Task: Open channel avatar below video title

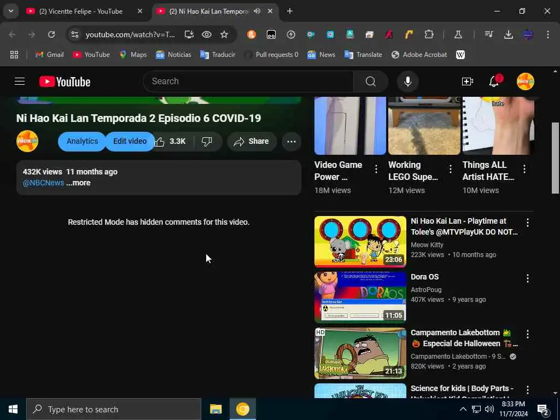Action: [x=27, y=142]
